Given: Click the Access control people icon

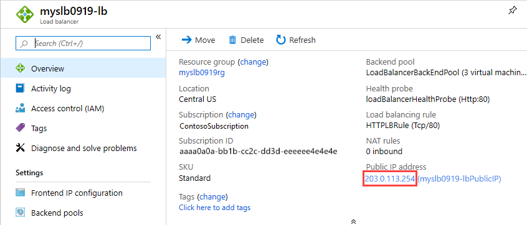Looking at the screenshot, I should pyautogui.click(x=20, y=108).
